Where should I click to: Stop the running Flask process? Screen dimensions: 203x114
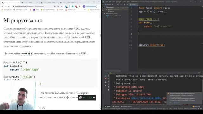106,79
